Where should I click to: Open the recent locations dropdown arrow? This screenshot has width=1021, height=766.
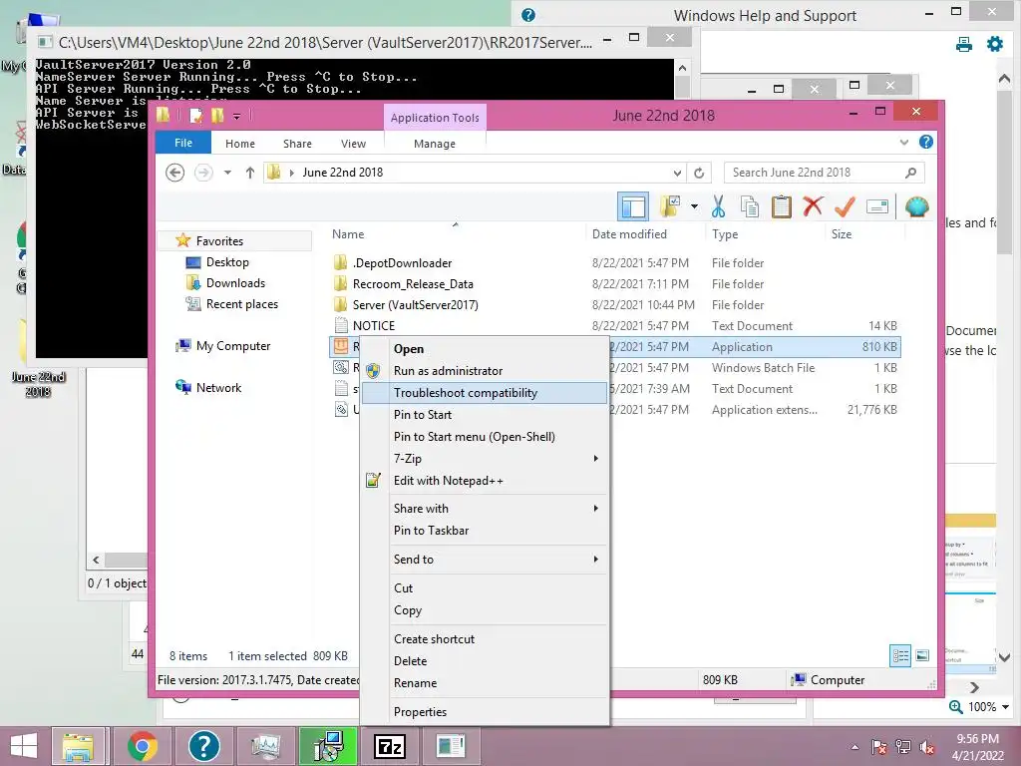click(227, 173)
